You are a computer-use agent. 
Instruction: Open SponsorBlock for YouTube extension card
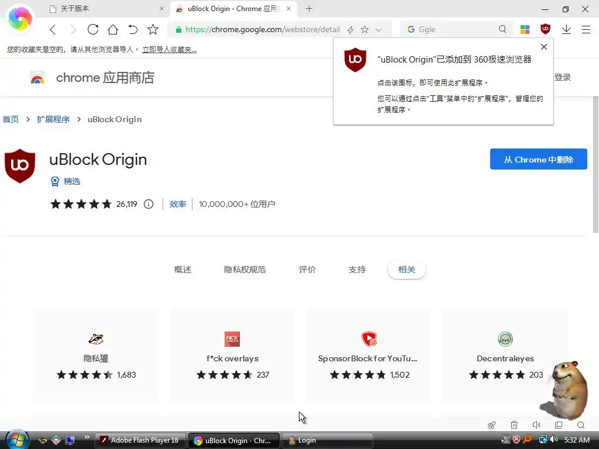(369, 355)
